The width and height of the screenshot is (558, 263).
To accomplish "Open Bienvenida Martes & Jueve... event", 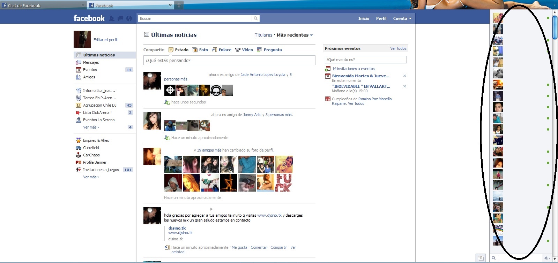I will click(360, 76).
